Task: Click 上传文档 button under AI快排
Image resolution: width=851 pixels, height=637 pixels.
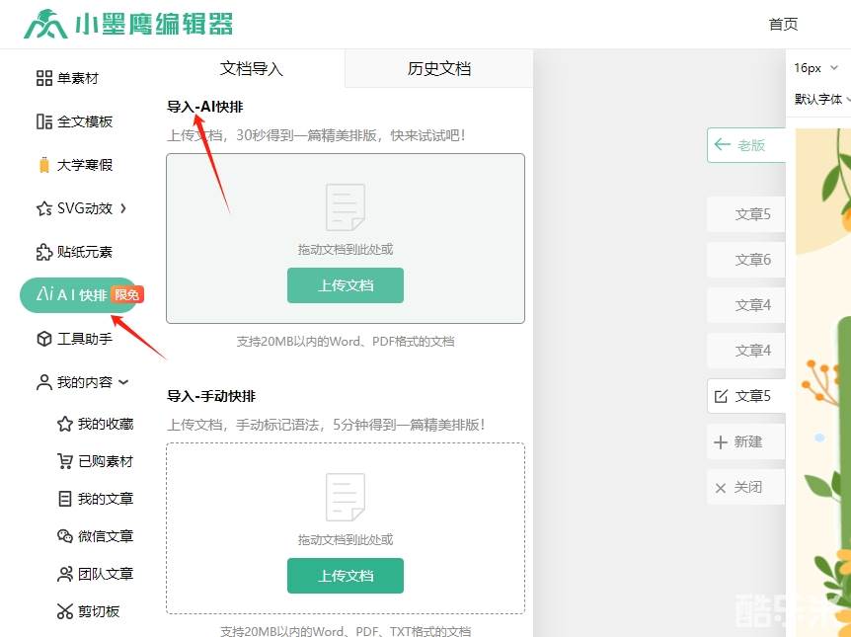Action: [346, 285]
